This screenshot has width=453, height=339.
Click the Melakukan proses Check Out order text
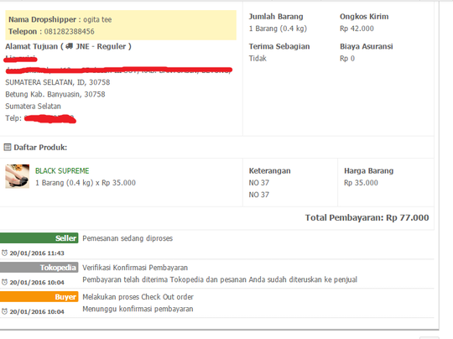click(x=138, y=297)
